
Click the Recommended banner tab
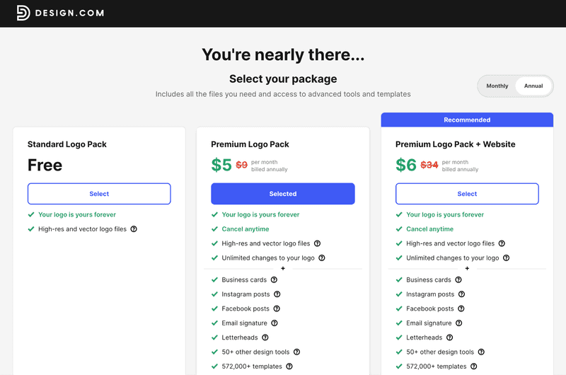click(x=467, y=120)
